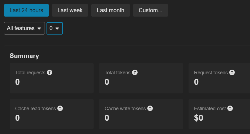Screen dimensions: 250x134
Task: Open help icon beside Request tokens
Action: tap(232, 72)
